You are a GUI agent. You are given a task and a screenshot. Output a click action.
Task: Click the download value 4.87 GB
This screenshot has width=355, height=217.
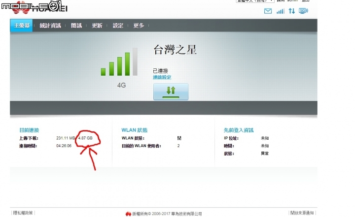point(85,138)
